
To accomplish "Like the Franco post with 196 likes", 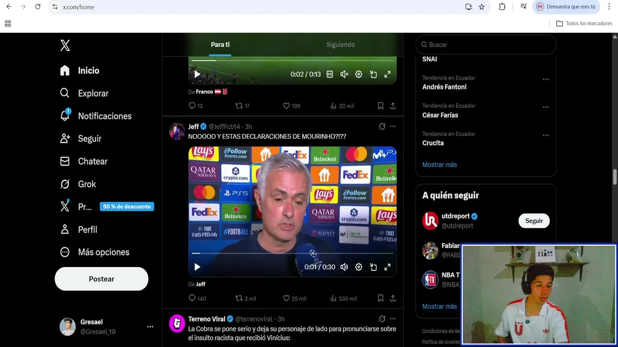I will pyautogui.click(x=291, y=106).
